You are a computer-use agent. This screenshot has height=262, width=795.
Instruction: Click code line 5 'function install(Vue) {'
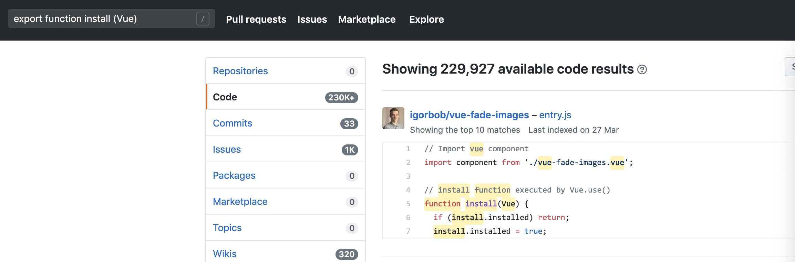pos(476,204)
